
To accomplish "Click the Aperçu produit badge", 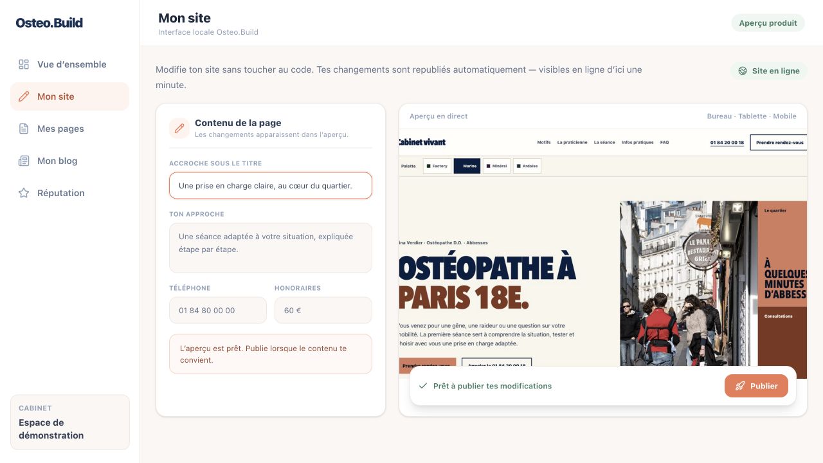I will pos(768,23).
